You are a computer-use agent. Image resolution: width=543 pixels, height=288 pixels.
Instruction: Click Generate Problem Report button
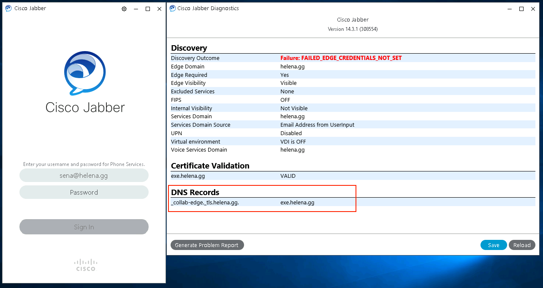point(207,245)
